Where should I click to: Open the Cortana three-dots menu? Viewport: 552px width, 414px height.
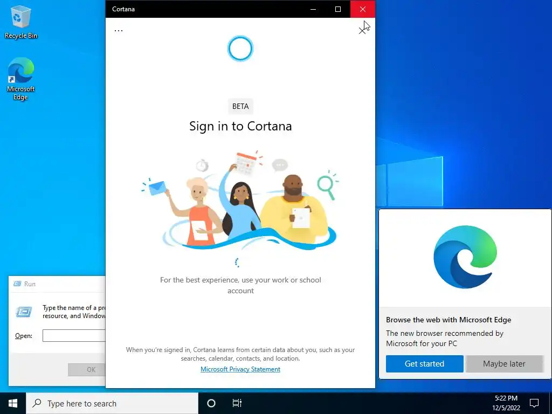pyautogui.click(x=119, y=30)
